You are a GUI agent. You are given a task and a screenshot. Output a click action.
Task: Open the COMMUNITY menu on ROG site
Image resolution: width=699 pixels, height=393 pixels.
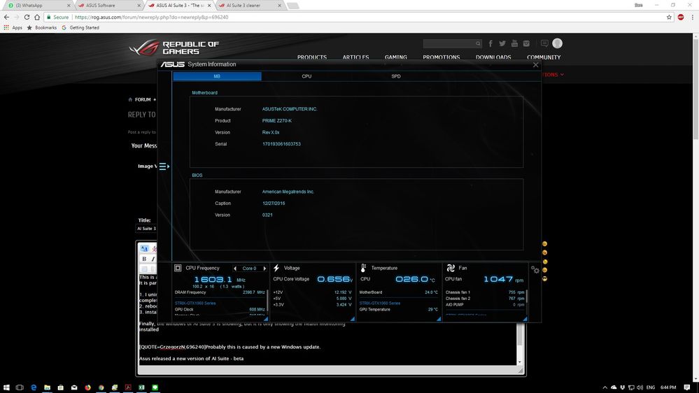click(544, 57)
